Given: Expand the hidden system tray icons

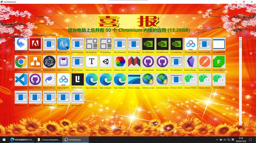Looking at the screenshot, I should coord(217,140).
